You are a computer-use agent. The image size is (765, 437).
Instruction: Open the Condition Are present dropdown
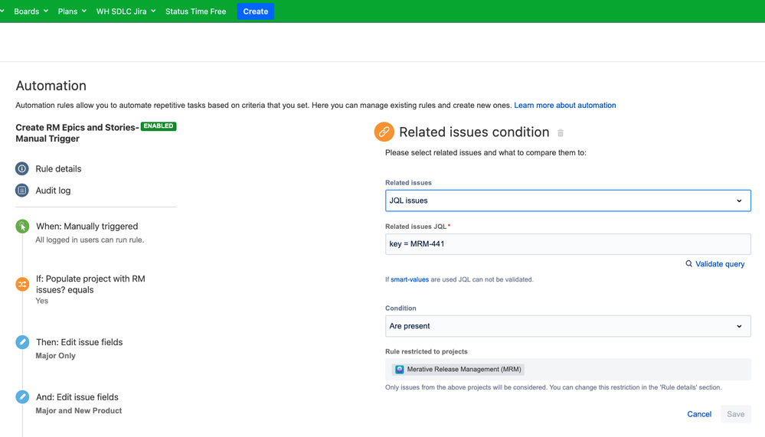click(568, 326)
